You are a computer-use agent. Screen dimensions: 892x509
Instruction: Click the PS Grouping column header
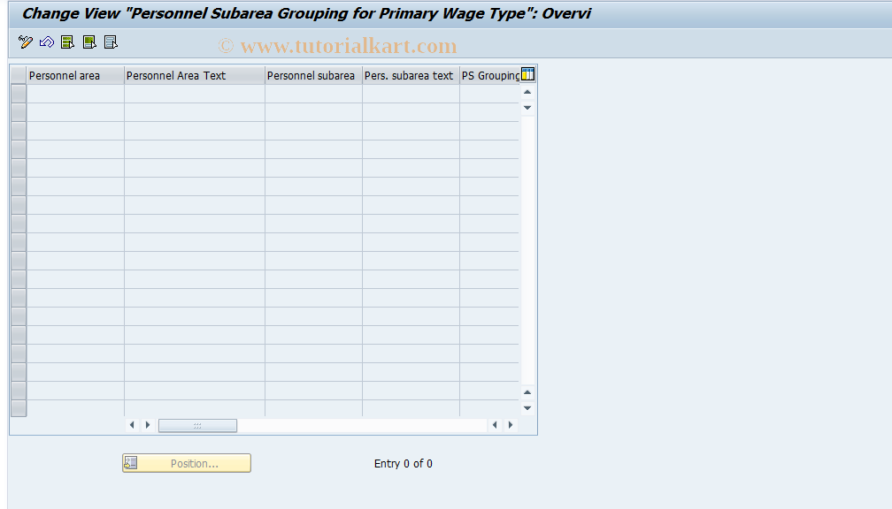pyautogui.click(x=490, y=76)
